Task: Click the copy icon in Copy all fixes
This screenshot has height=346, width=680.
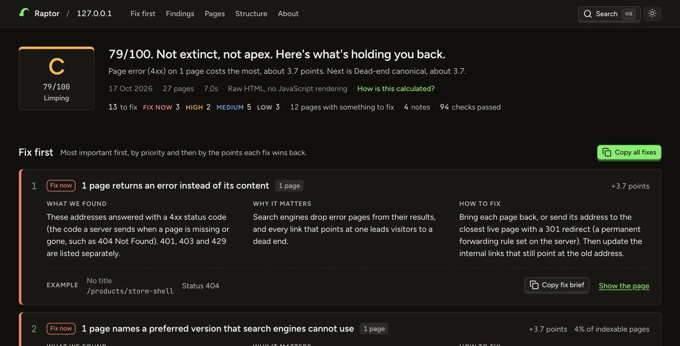Action: [x=607, y=152]
